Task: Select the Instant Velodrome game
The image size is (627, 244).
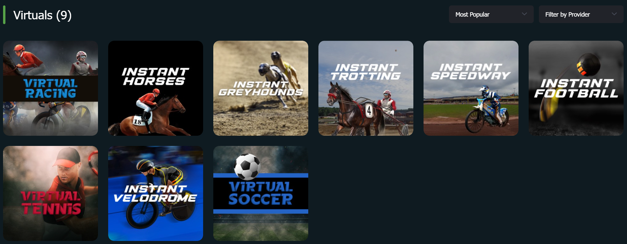Action: [156, 193]
